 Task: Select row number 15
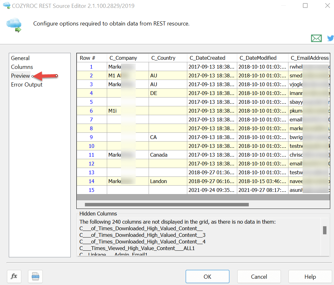click(91, 190)
